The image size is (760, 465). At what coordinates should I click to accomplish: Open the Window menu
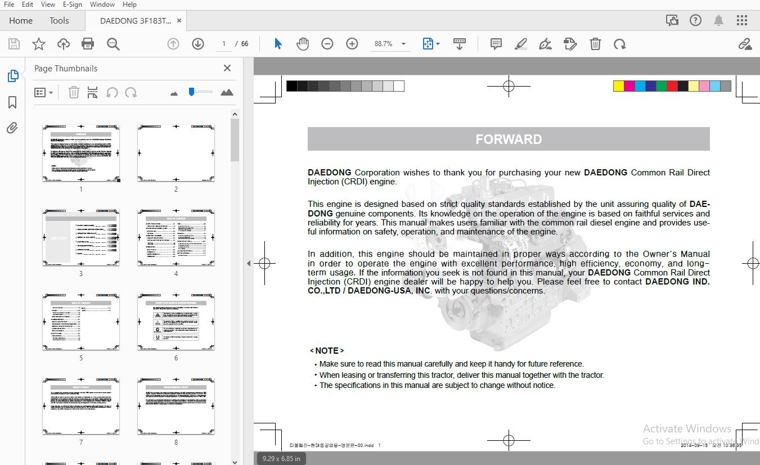point(102,4)
